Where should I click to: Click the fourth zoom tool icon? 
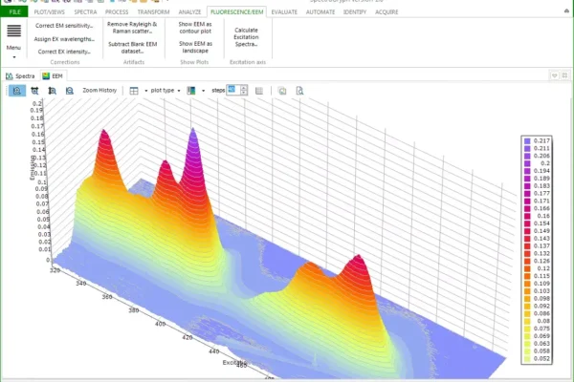click(69, 90)
